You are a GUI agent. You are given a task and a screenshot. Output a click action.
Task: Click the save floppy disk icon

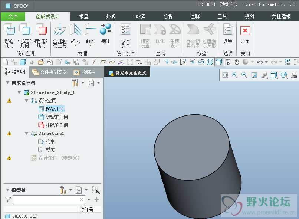tap(76, 62)
